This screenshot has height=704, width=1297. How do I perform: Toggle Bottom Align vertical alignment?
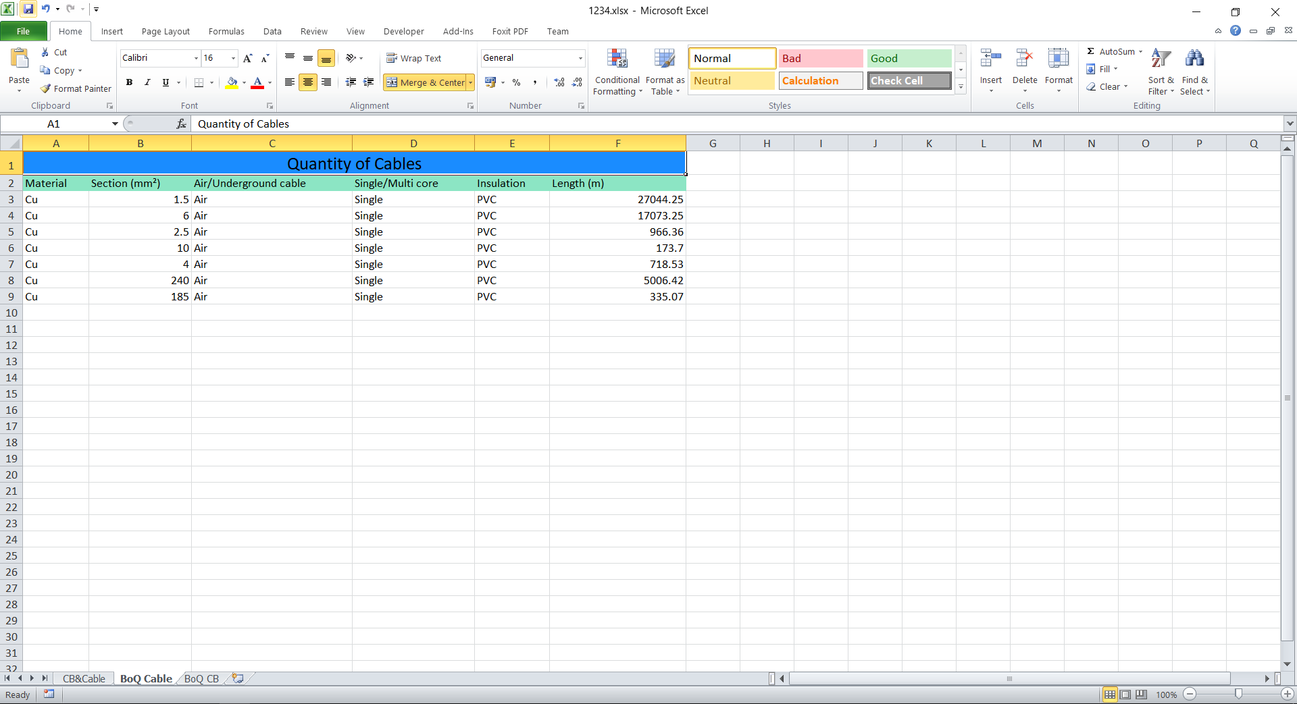click(x=326, y=58)
